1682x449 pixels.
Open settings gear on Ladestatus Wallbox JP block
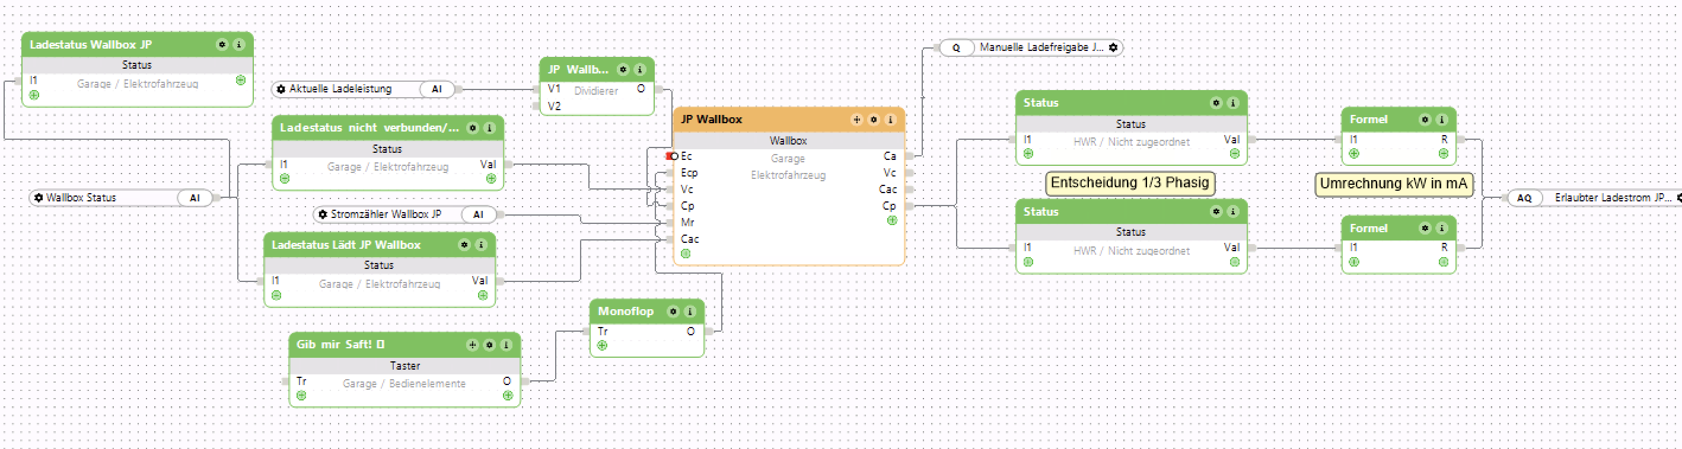coord(222,45)
